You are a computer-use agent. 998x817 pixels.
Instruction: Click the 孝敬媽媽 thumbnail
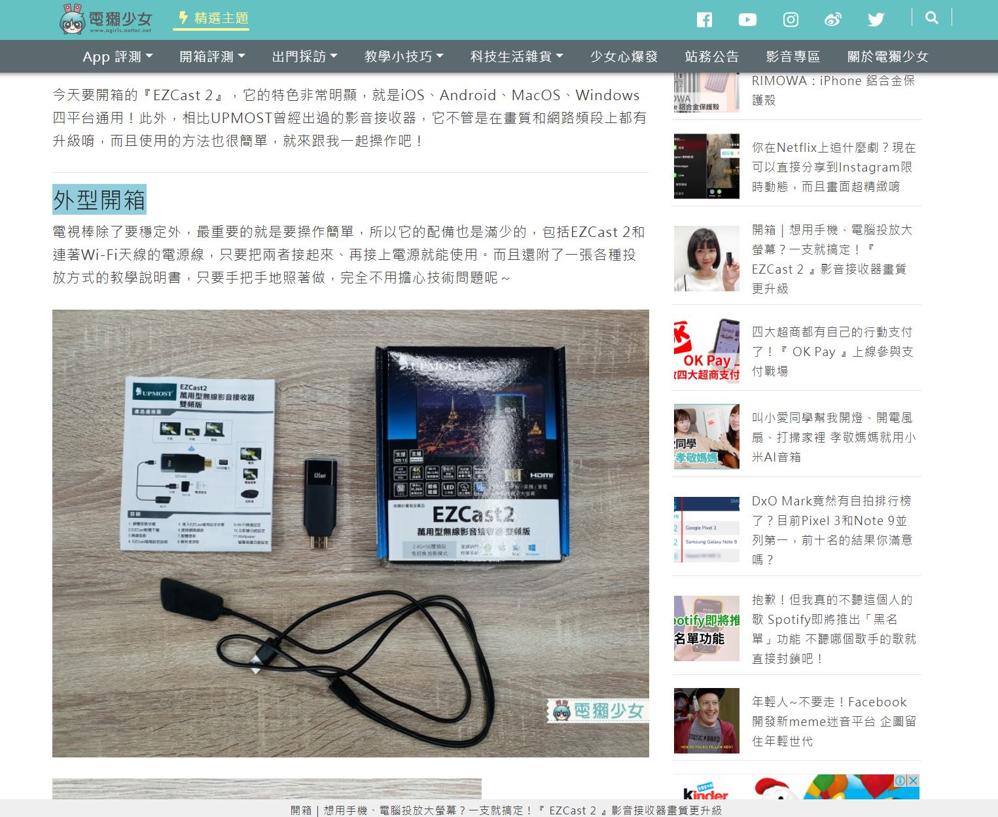pos(707,437)
